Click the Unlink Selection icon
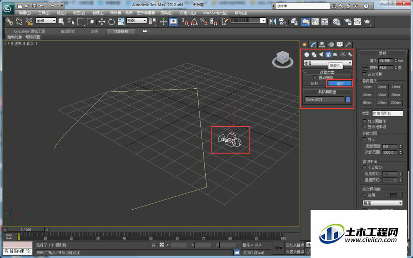 tap(19, 21)
